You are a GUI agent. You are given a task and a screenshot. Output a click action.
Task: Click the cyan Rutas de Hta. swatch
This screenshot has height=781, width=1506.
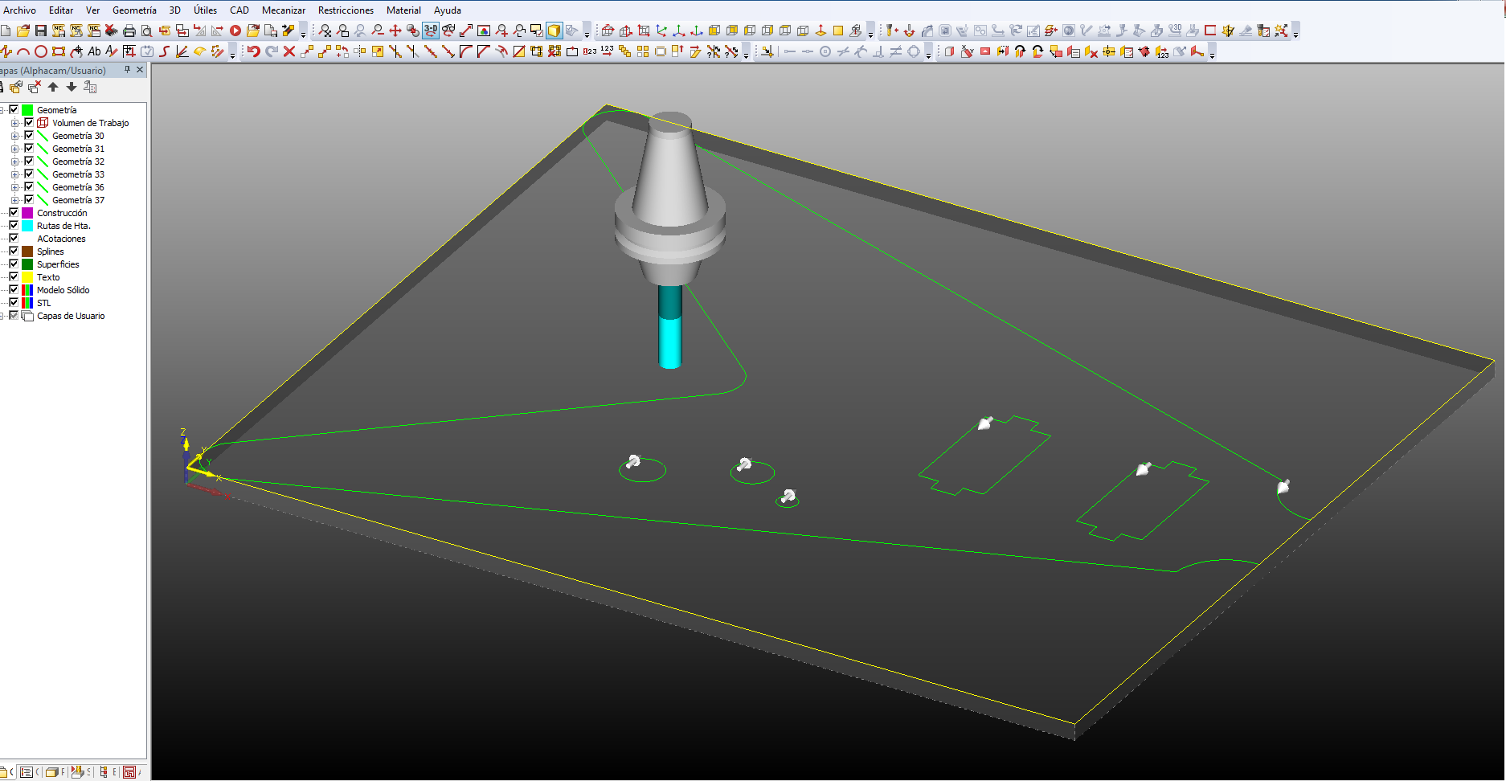pyautogui.click(x=27, y=226)
